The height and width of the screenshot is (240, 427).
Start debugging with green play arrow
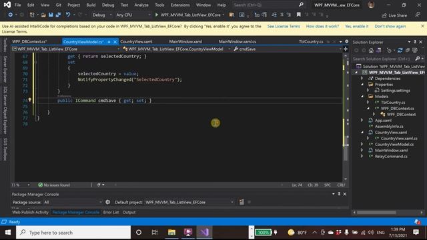click(157, 15)
